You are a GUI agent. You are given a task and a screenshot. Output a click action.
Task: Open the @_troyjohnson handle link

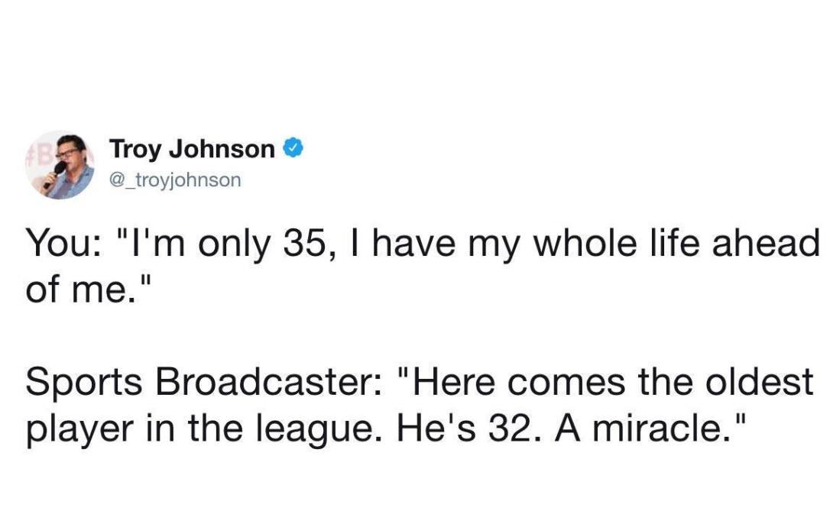175,180
